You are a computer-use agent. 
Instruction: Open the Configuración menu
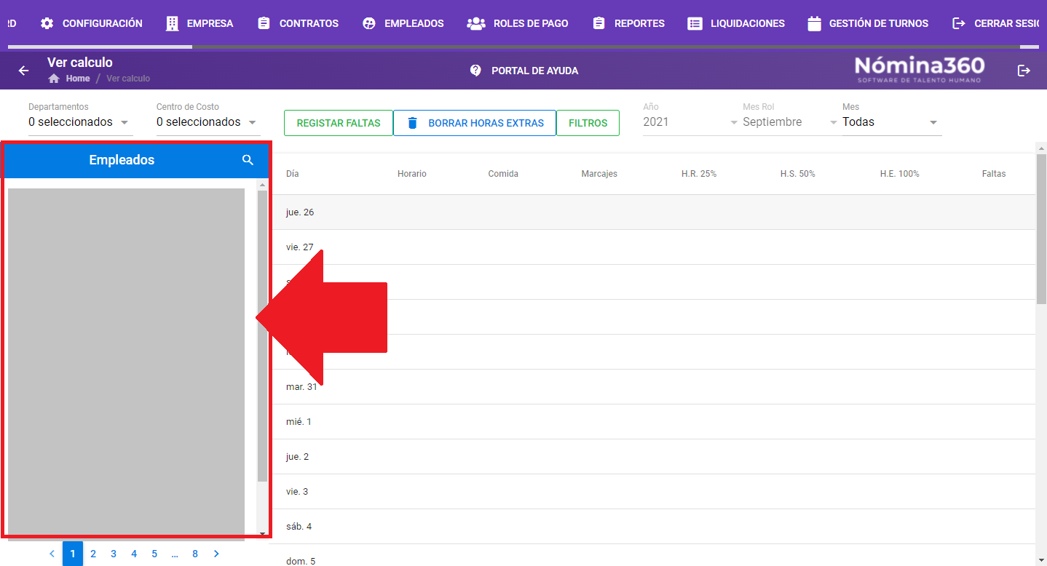(92, 23)
